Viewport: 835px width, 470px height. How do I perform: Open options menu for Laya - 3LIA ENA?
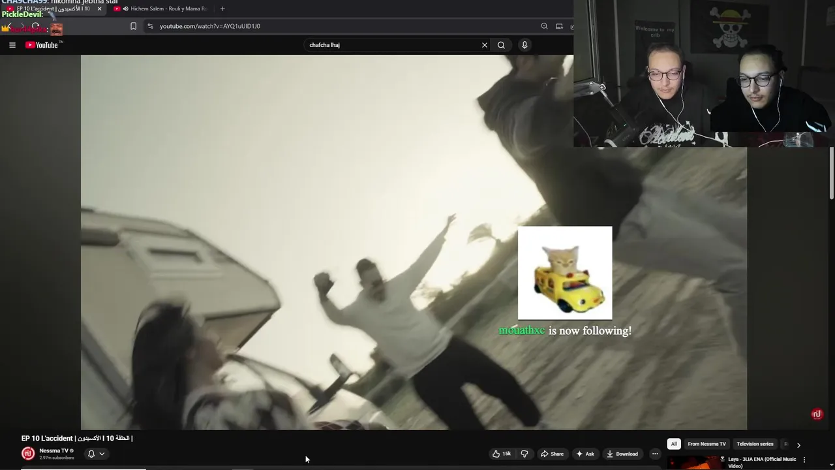pos(804,460)
